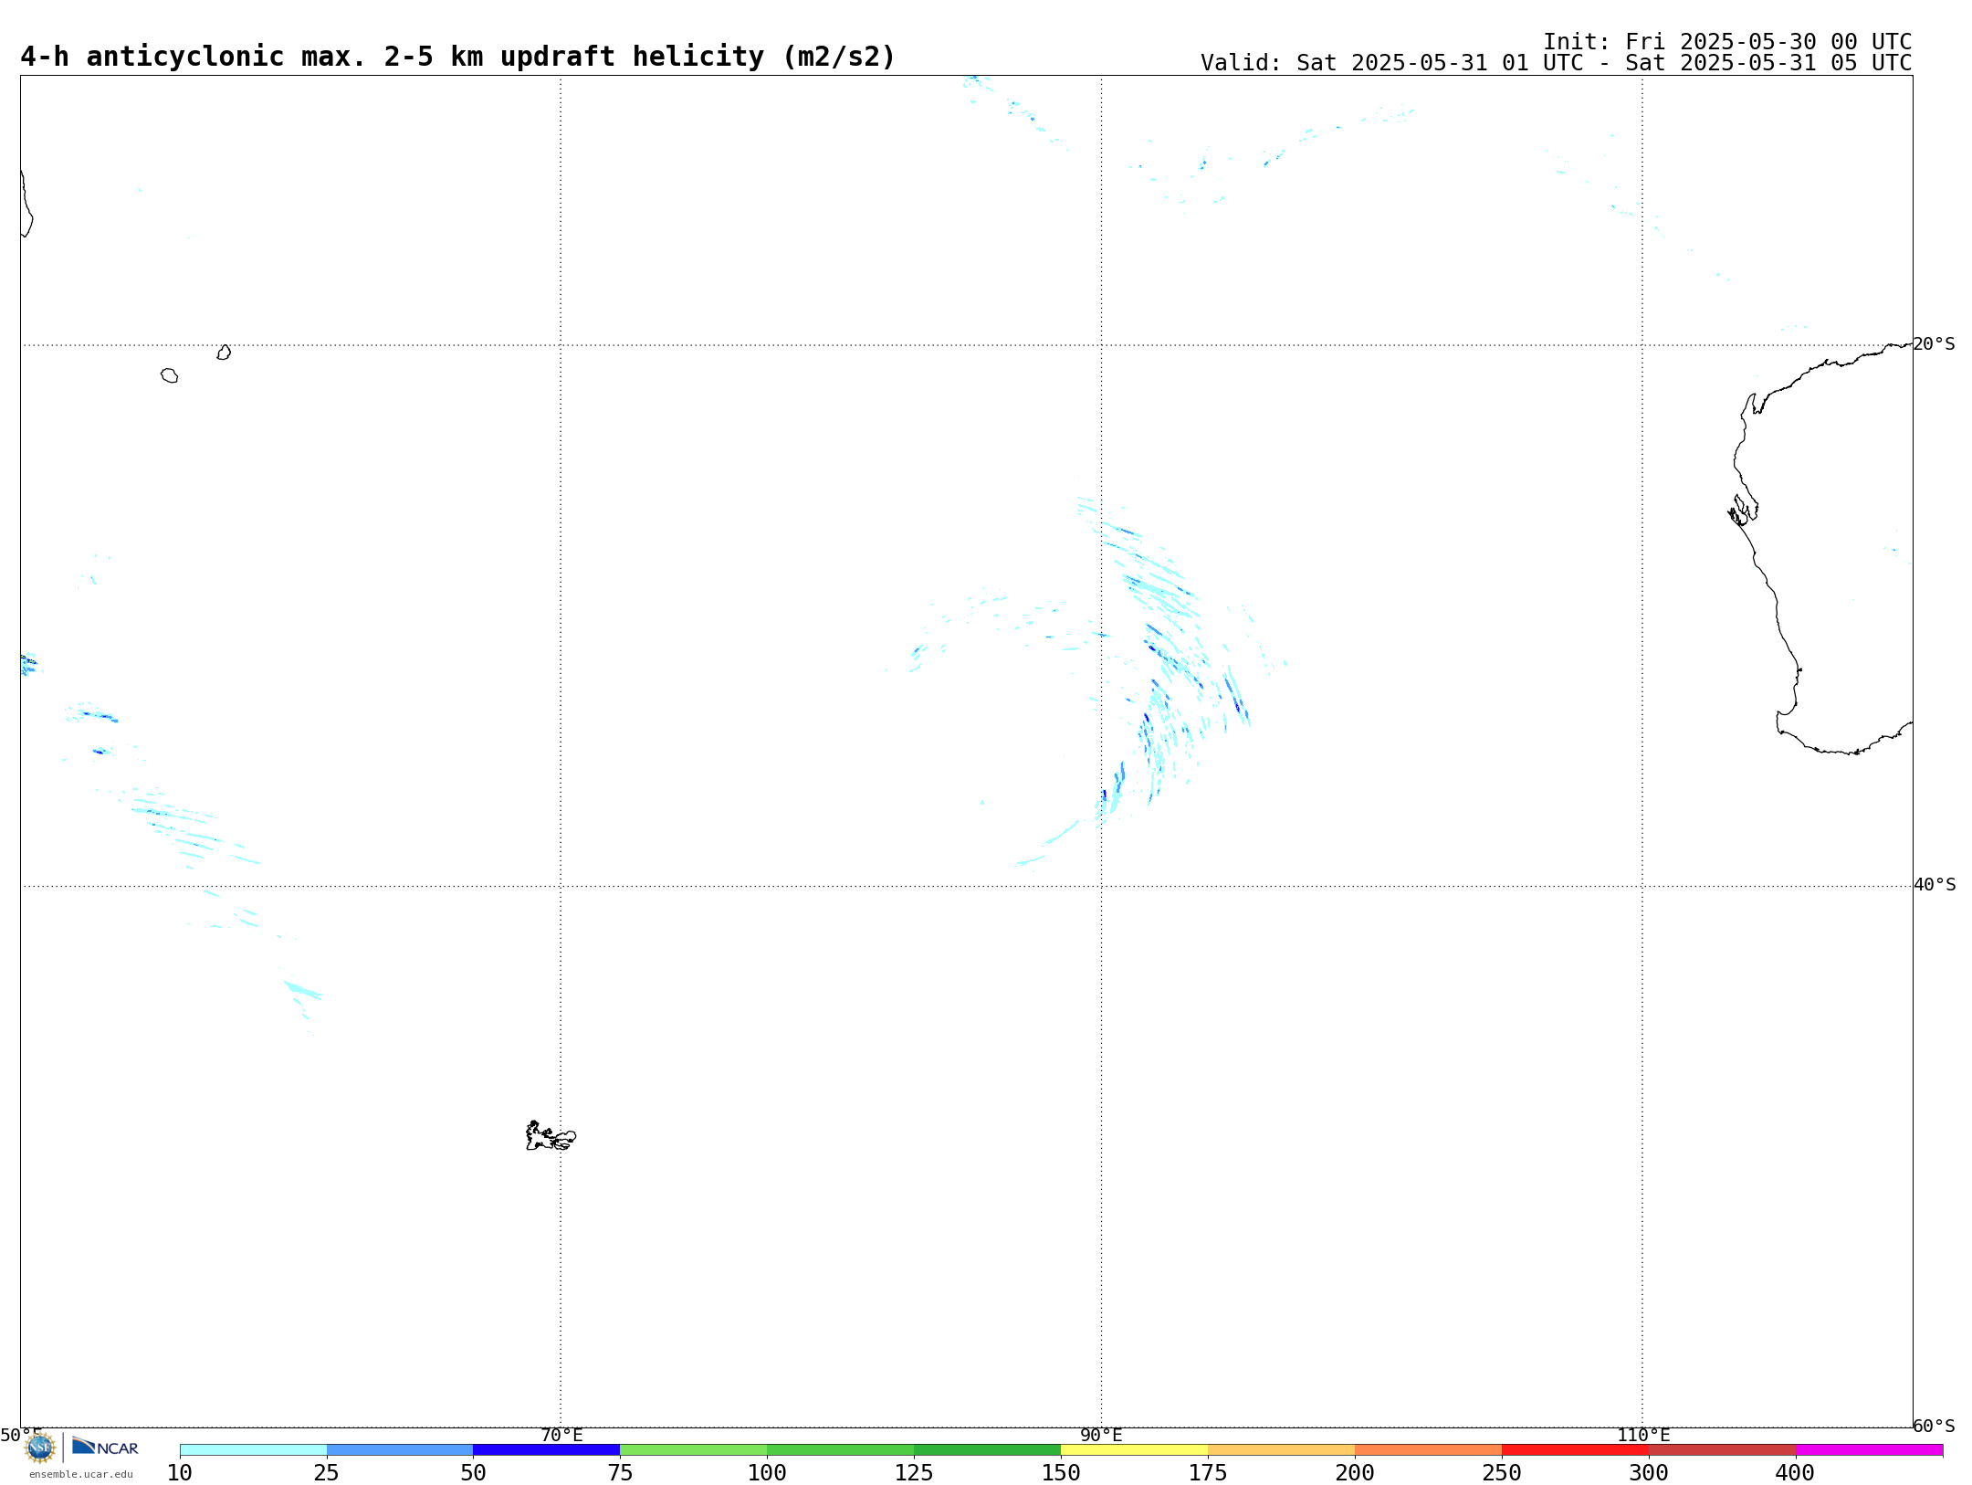Screen dimensions: 1972x1485
Task: Click the Réunion island outline
Action: (x=169, y=375)
